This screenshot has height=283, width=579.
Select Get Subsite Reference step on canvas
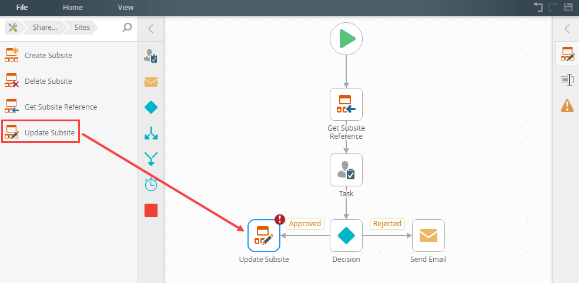coord(346,104)
